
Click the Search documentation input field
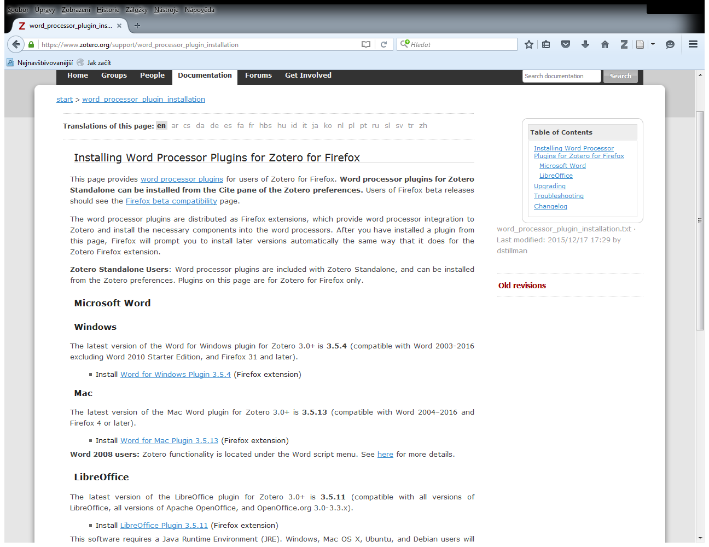pos(561,76)
